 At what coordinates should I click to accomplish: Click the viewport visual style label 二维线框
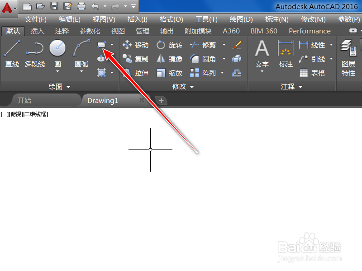(36, 114)
